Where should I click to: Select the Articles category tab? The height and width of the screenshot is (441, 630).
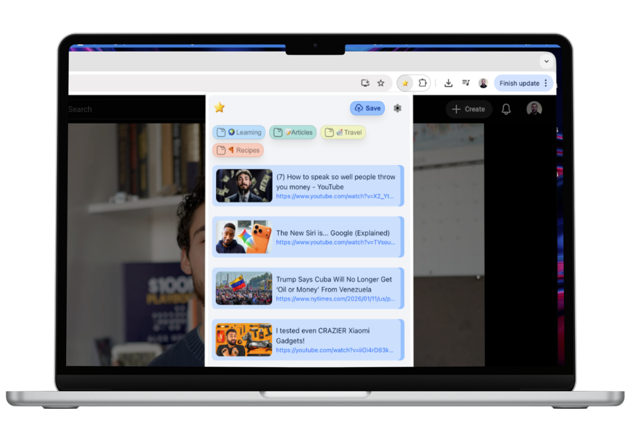292,132
